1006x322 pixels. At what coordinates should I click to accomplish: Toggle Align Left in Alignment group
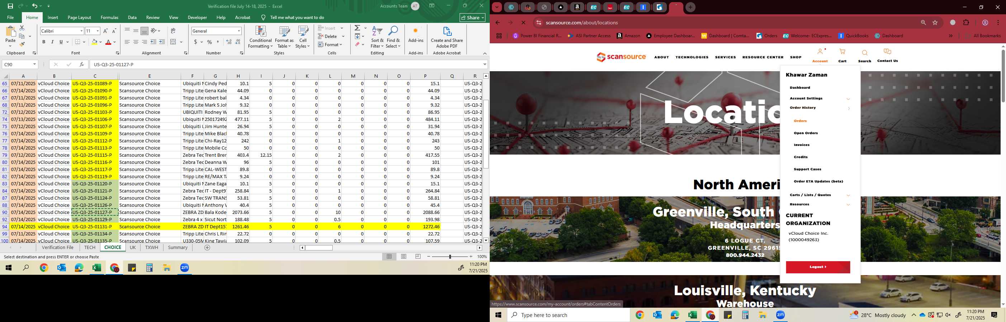click(x=127, y=42)
